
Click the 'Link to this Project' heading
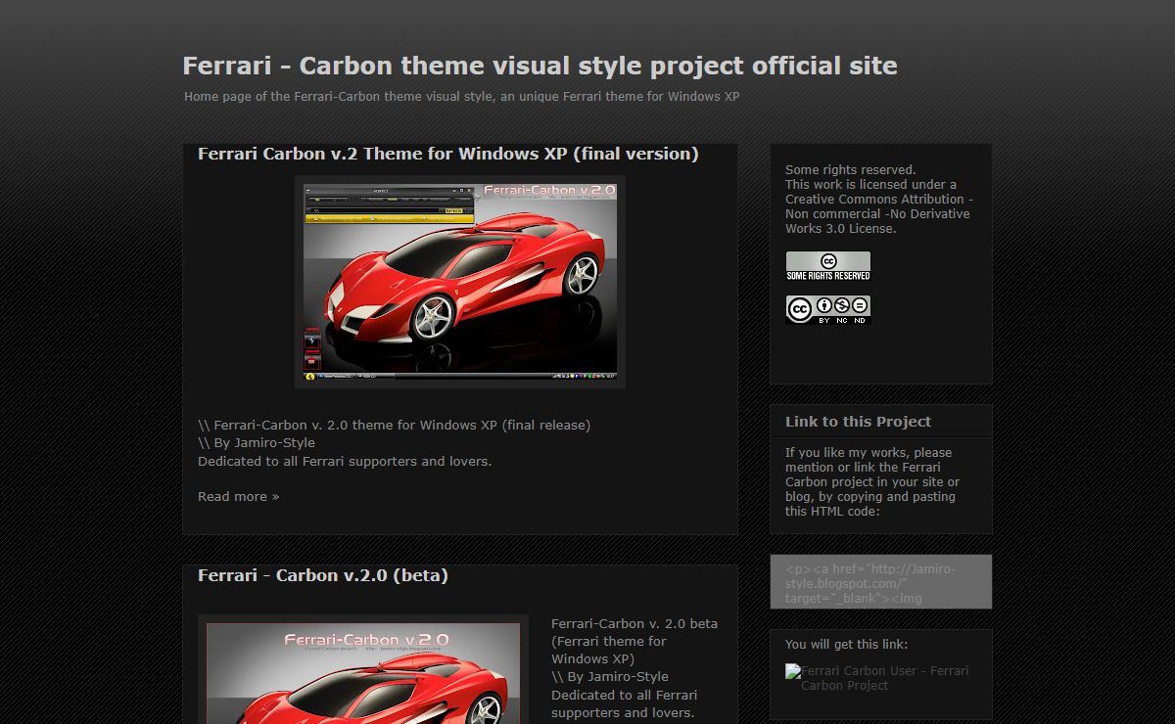tap(858, 422)
